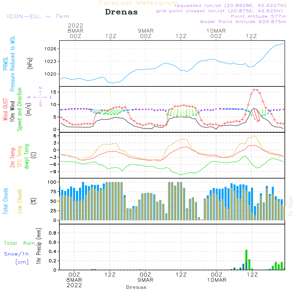Screen dimensions: 297x297
Task: Click the bottom 10MAR date label
Action: click(x=217, y=280)
